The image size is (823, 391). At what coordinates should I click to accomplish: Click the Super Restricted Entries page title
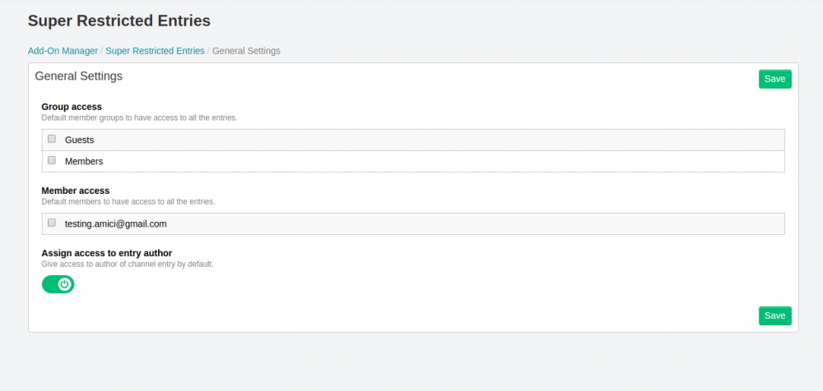119,21
